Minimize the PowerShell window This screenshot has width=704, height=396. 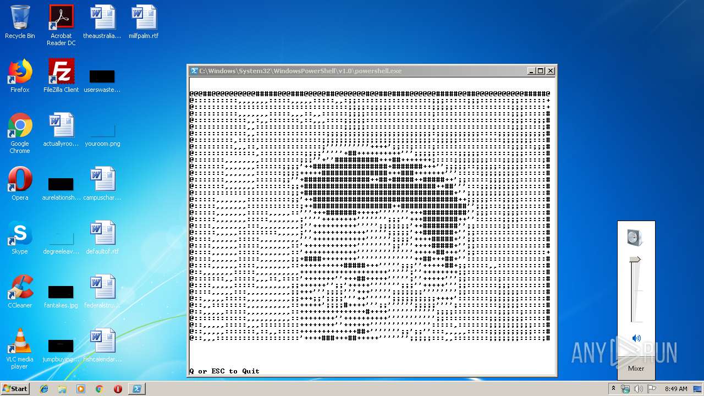click(x=531, y=71)
